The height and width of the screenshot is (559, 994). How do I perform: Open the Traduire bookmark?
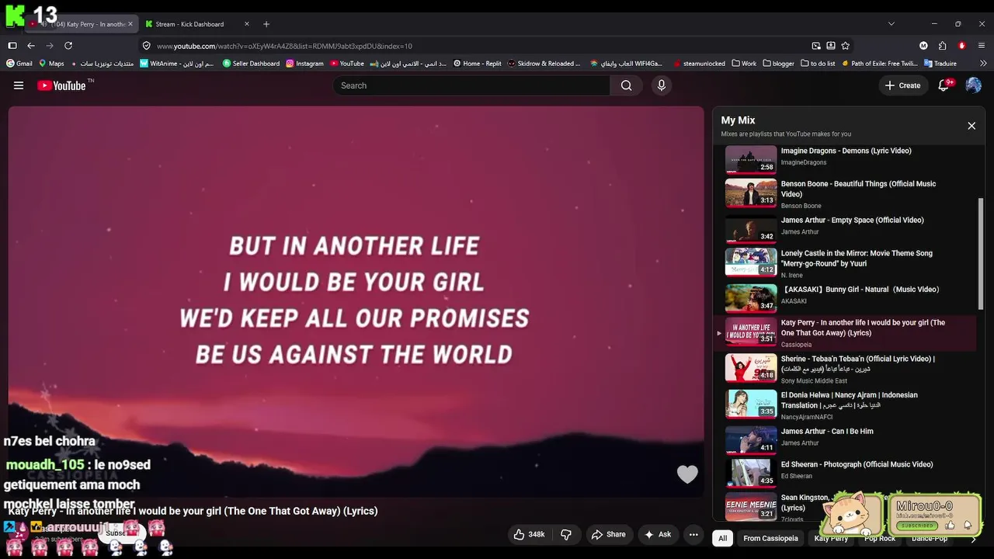click(940, 64)
